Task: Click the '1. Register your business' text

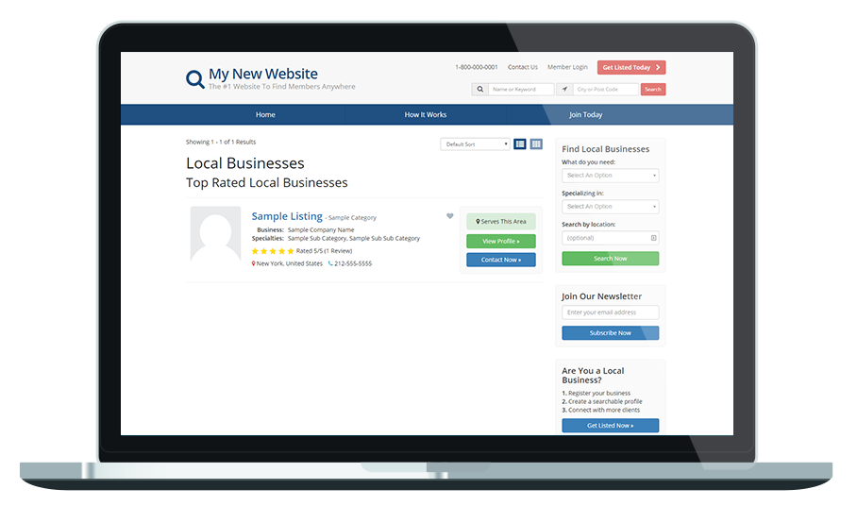Action: [x=597, y=393]
